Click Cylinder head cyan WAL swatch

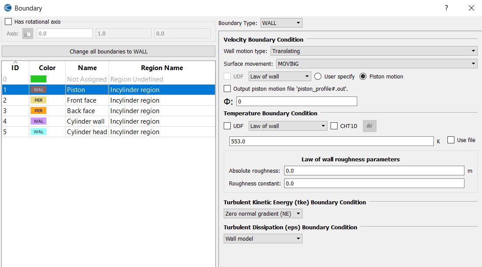pyautogui.click(x=39, y=132)
